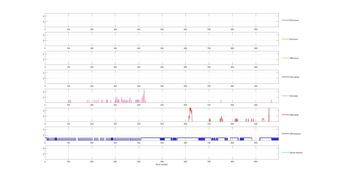Click the GPS timeouts legend label
The width and height of the screenshot is (346, 179).
[295, 134]
